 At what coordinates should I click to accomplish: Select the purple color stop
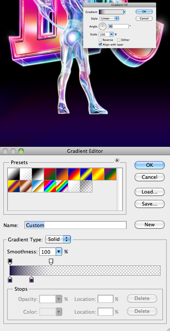31,279
